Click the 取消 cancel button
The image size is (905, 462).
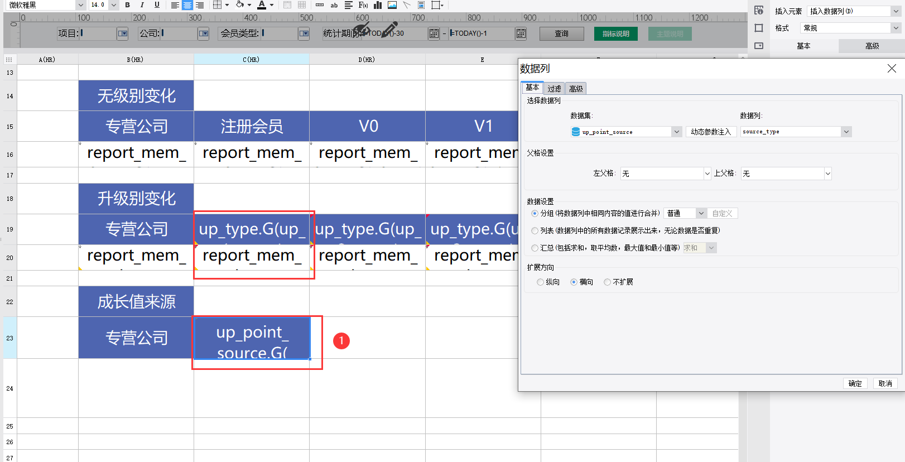[x=885, y=383]
